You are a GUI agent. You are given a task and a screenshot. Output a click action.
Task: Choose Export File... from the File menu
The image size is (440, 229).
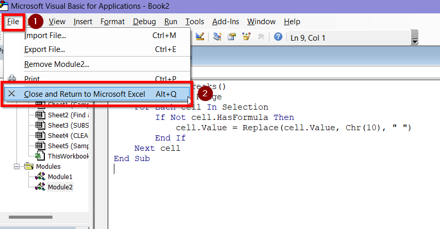click(97, 49)
